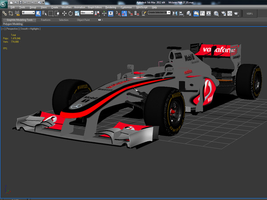Open the Curve Editor icon
This screenshot has height=200, width=267.
pyautogui.click(x=202, y=13)
